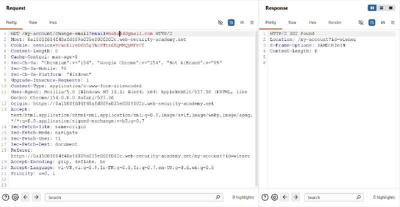
Task: Toggle show newline \n in Response panel
Action: (382, 22)
